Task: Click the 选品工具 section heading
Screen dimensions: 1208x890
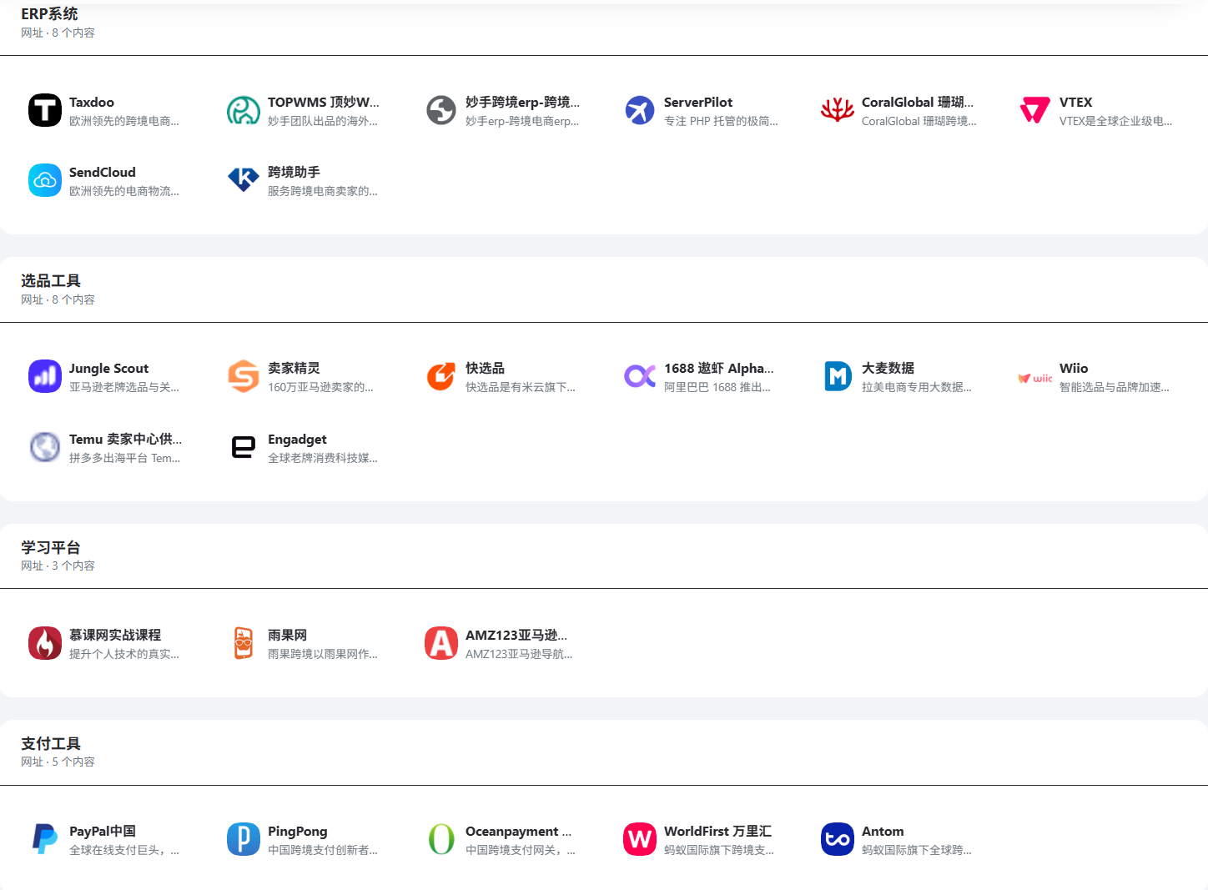Action: (51, 281)
